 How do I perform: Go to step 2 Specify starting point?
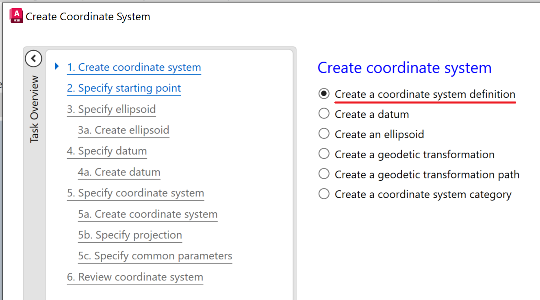[124, 88]
